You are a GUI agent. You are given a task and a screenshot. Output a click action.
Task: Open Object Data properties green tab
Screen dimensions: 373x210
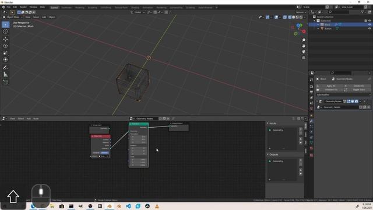311,142
